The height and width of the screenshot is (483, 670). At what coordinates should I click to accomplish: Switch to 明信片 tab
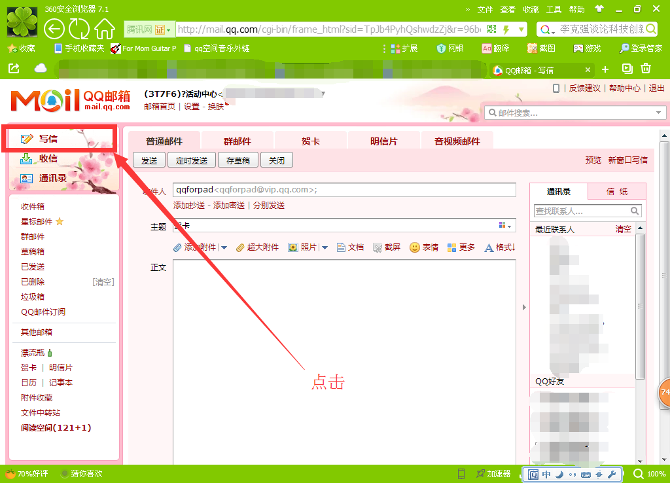pos(383,141)
